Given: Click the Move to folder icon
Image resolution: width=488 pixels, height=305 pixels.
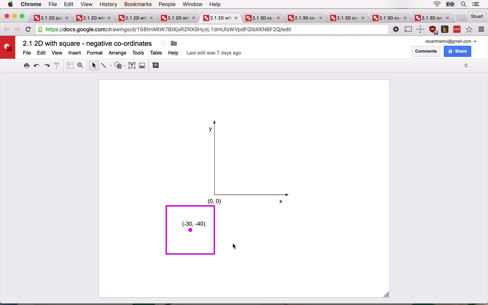Looking at the screenshot, I should 174,43.
